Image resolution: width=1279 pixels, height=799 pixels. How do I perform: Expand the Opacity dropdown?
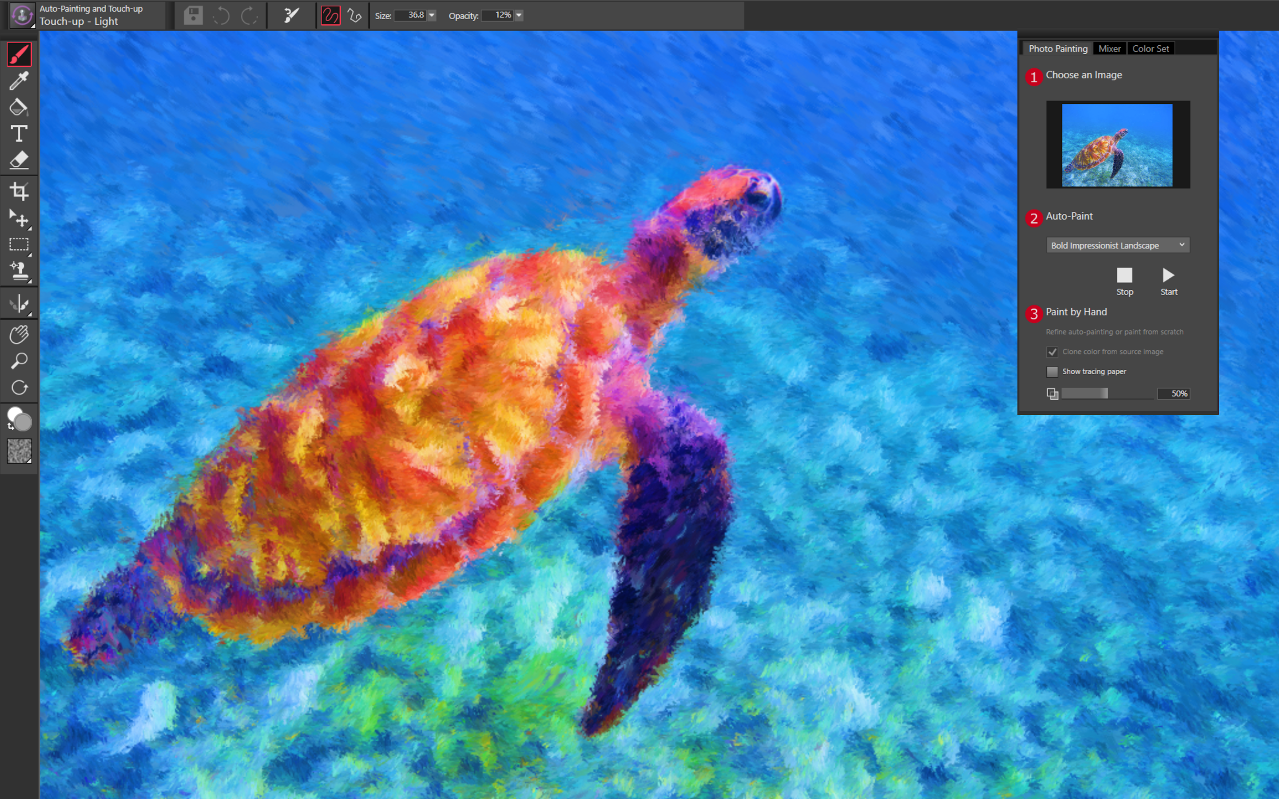click(519, 16)
